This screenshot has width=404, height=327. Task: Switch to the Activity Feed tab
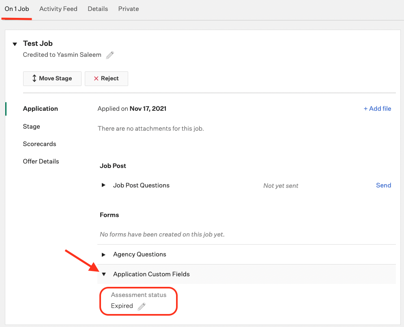tap(58, 9)
